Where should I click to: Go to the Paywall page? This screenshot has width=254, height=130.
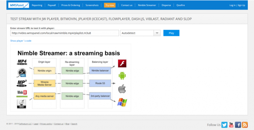click(52, 5)
